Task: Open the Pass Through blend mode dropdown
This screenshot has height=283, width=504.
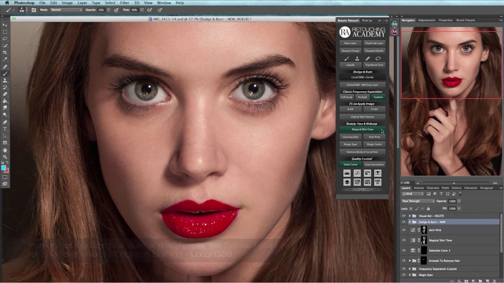Action: tap(418, 201)
